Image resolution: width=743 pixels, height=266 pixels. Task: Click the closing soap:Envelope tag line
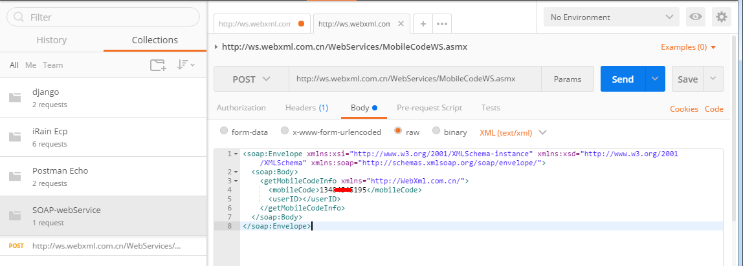point(277,227)
